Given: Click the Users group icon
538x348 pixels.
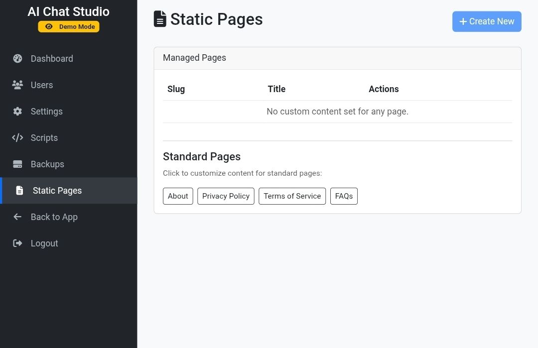Looking at the screenshot, I should tap(17, 85).
